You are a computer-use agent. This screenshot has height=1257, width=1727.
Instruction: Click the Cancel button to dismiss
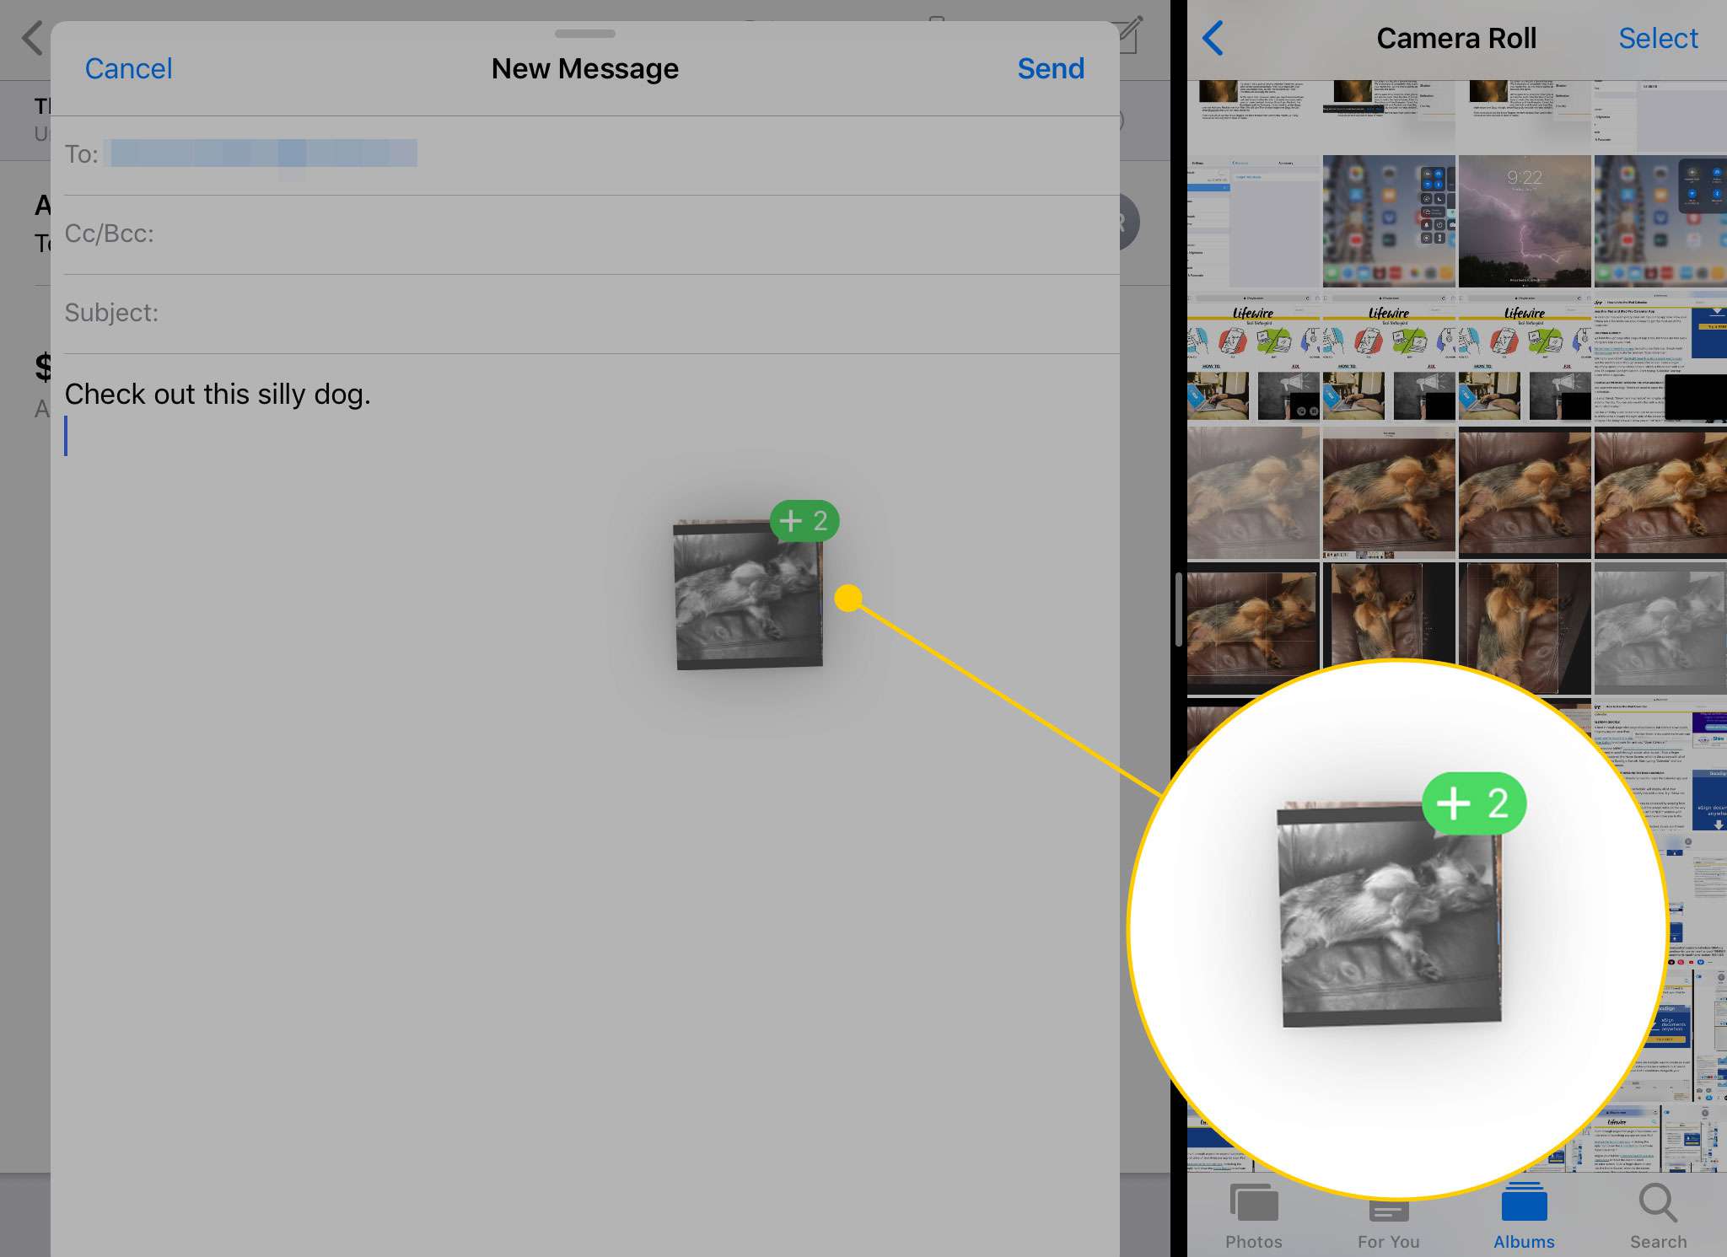pyautogui.click(x=129, y=67)
